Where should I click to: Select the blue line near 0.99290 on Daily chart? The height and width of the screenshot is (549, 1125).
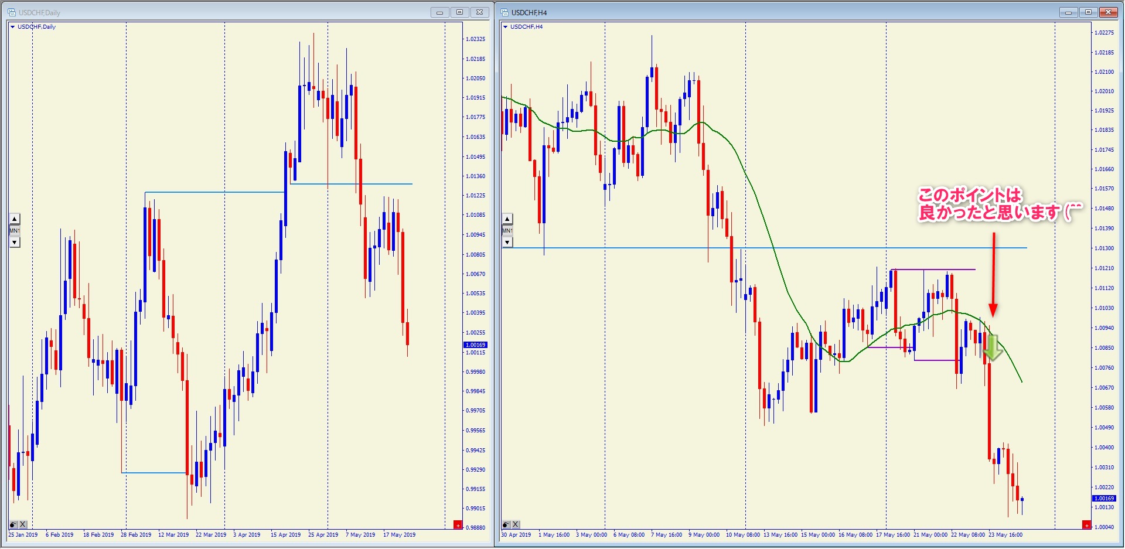pyautogui.click(x=154, y=473)
